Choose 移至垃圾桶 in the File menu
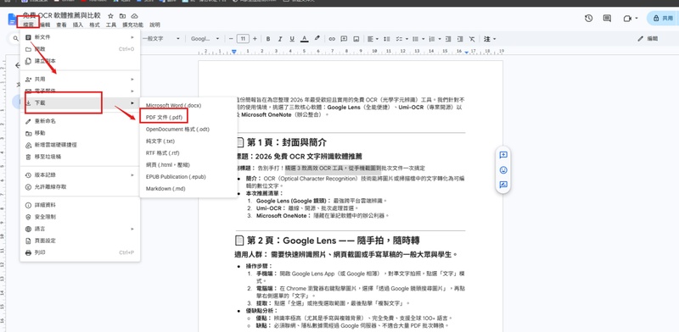679x332 pixels. pyautogui.click(x=80, y=157)
